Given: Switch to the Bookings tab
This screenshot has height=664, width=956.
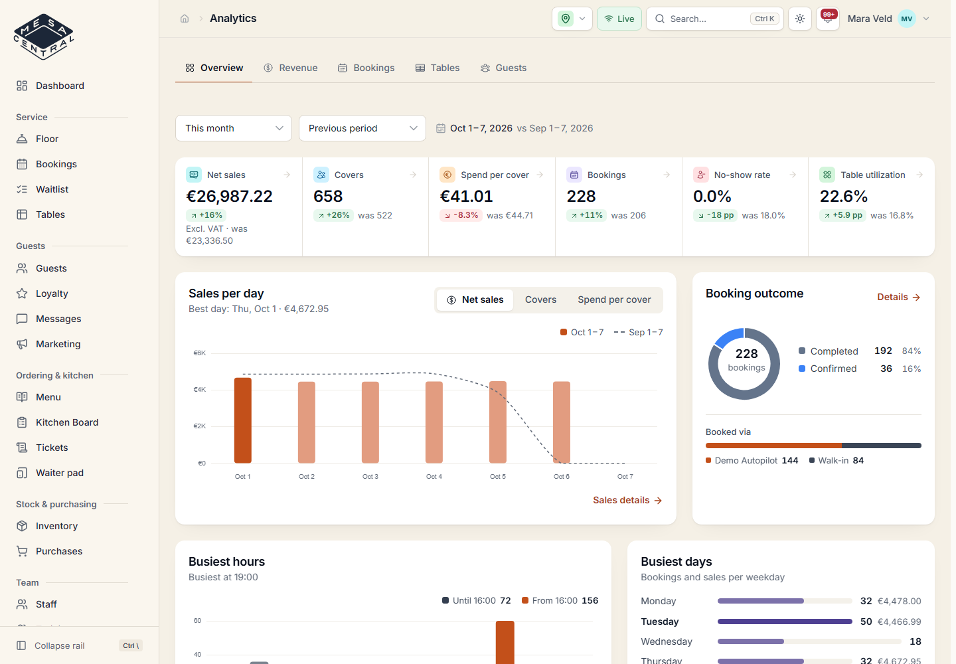Looking at the screenshot, I should pyautogui.click(x=366, y=68).
